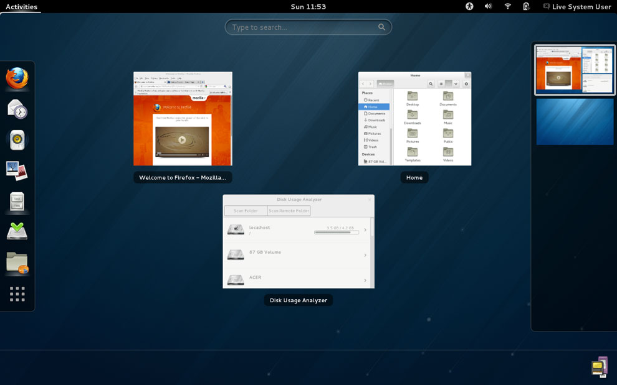Select the 87 GB Vol... device in sidebar

click(374, 162)
